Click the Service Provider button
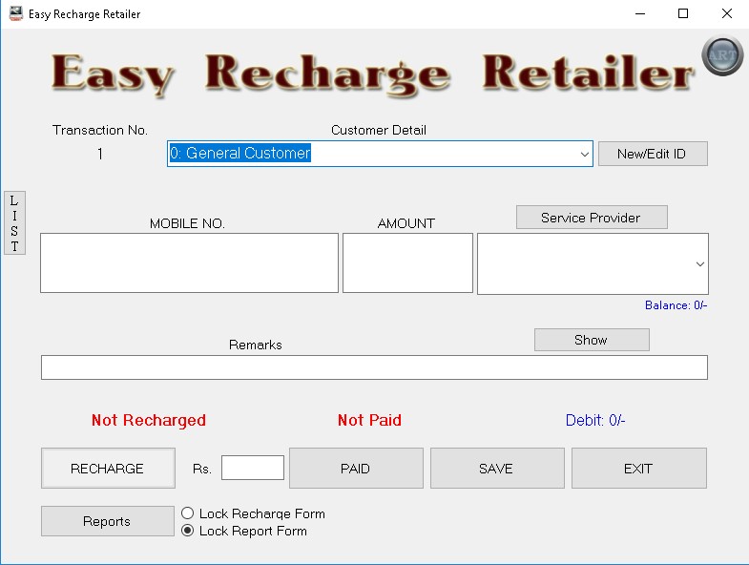Image resolution: width=749 pixels, height=565 pixels. pos(592,218)
